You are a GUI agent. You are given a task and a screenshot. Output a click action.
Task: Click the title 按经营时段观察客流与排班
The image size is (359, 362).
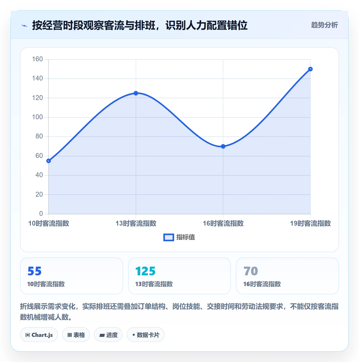point(140,25)
